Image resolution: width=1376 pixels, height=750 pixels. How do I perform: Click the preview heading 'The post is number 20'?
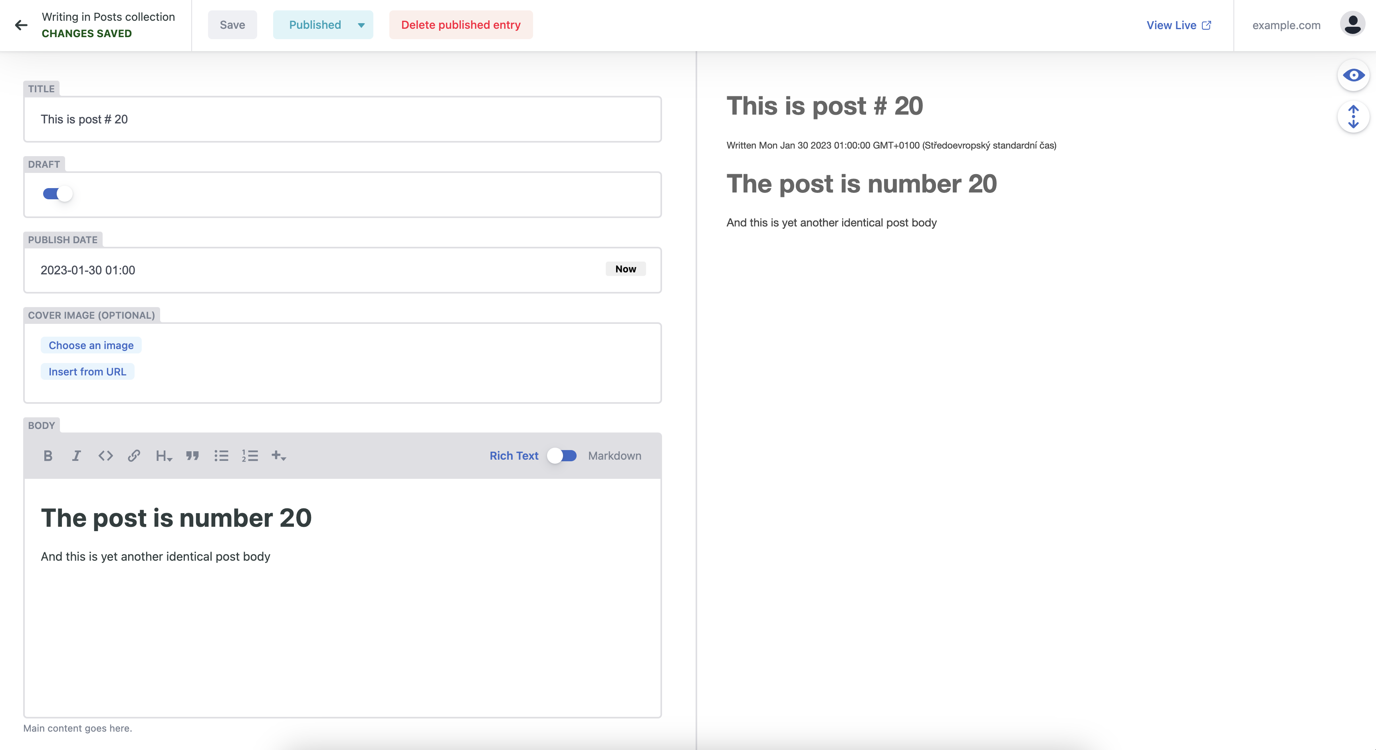point(862,184)
